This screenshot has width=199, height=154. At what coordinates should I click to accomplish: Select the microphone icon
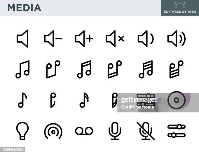pos(115,131)
